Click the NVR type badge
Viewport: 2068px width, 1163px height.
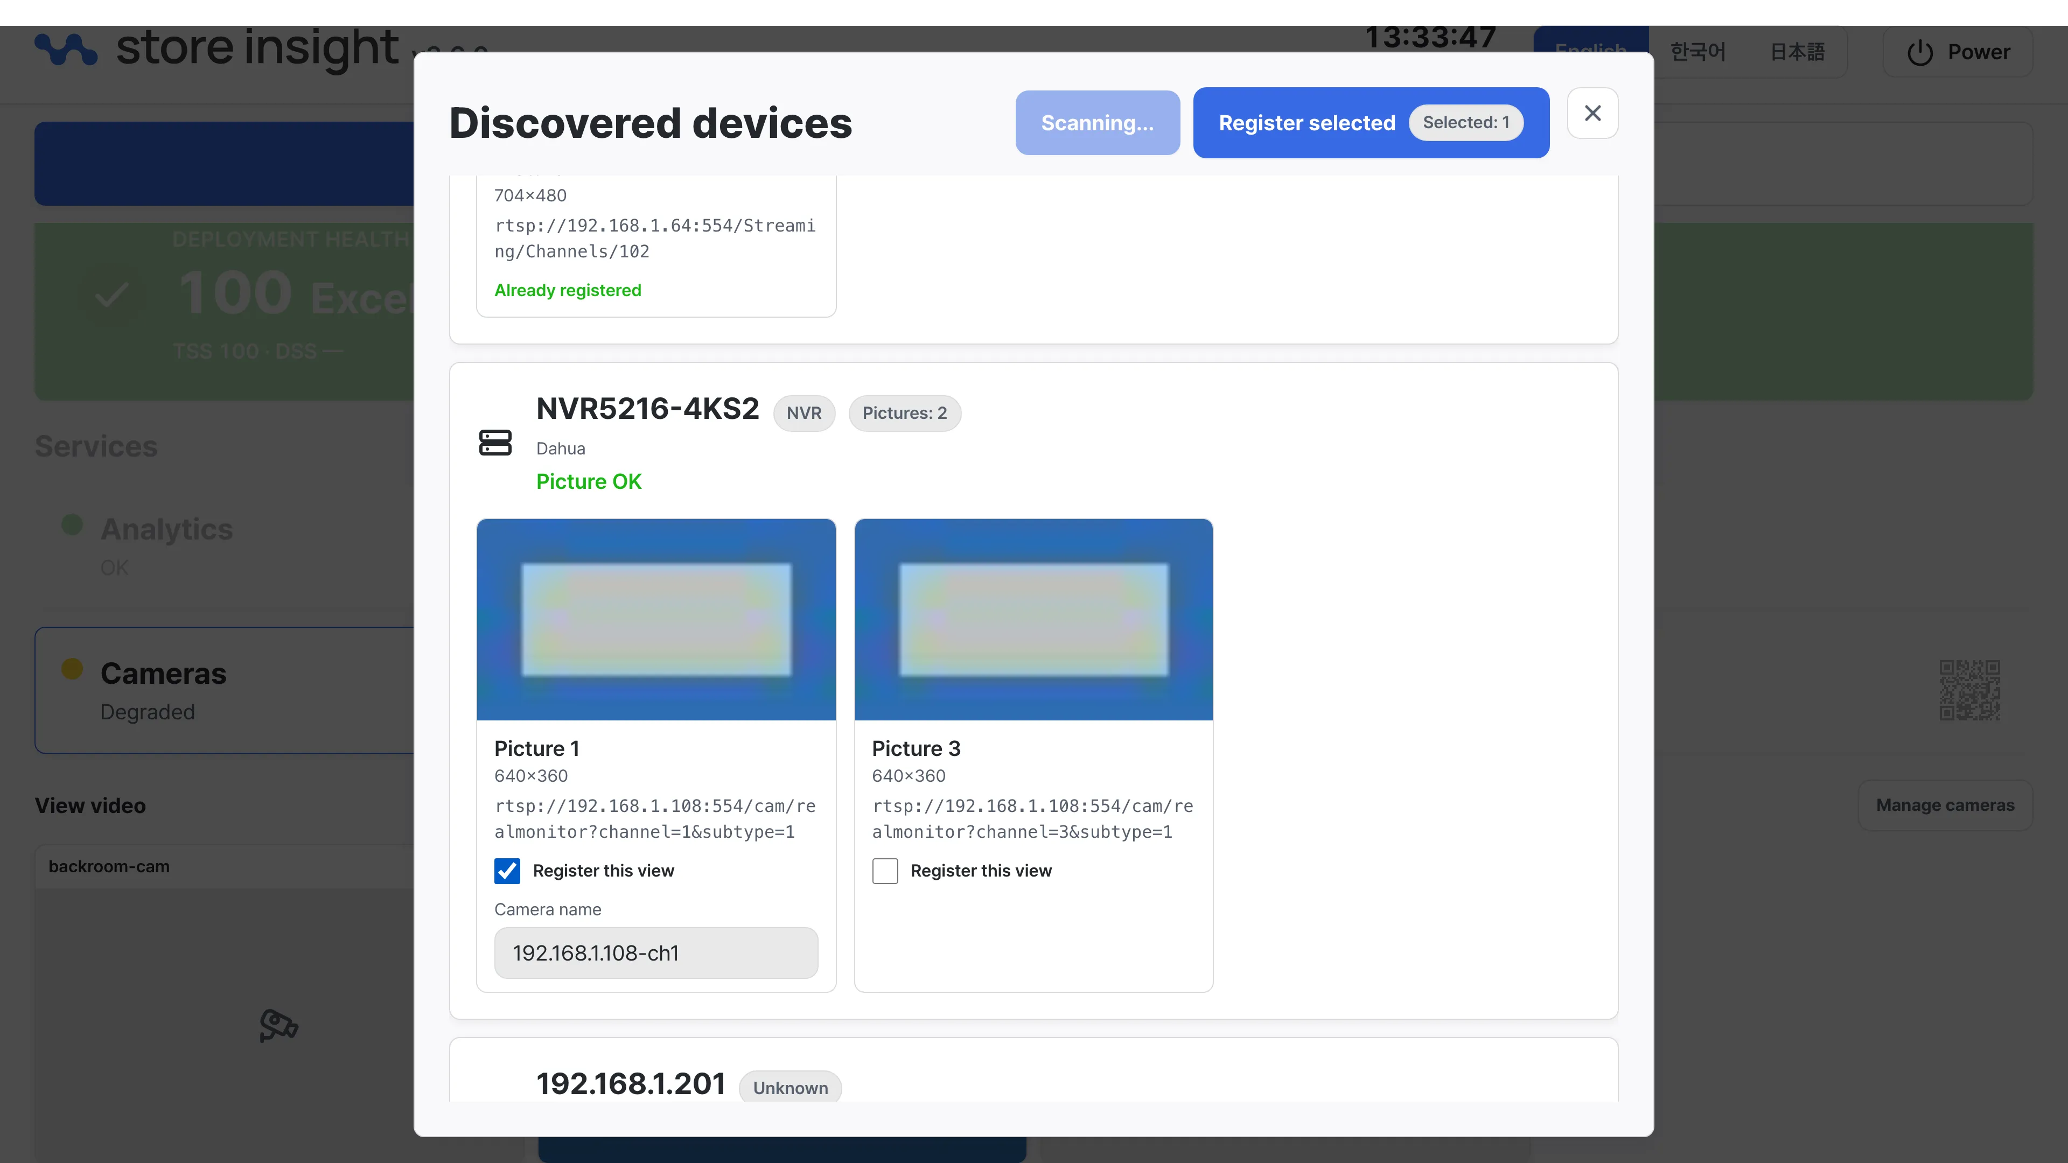point(804,414)
